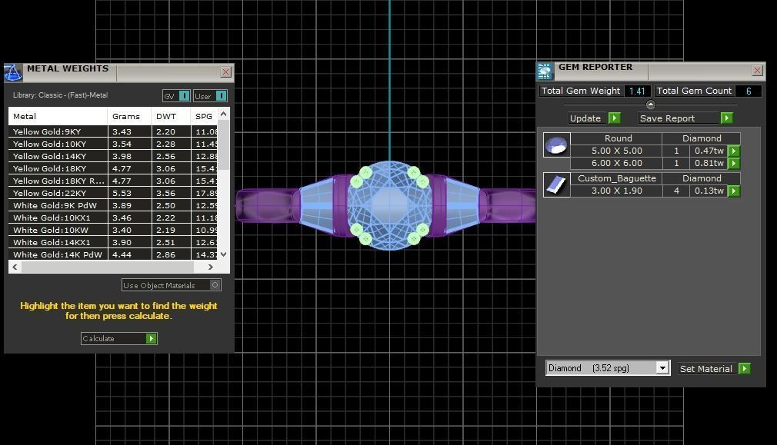Select the Yellow Gold:18KY row
Screen dimensions: 777x445
pos(113,169)
